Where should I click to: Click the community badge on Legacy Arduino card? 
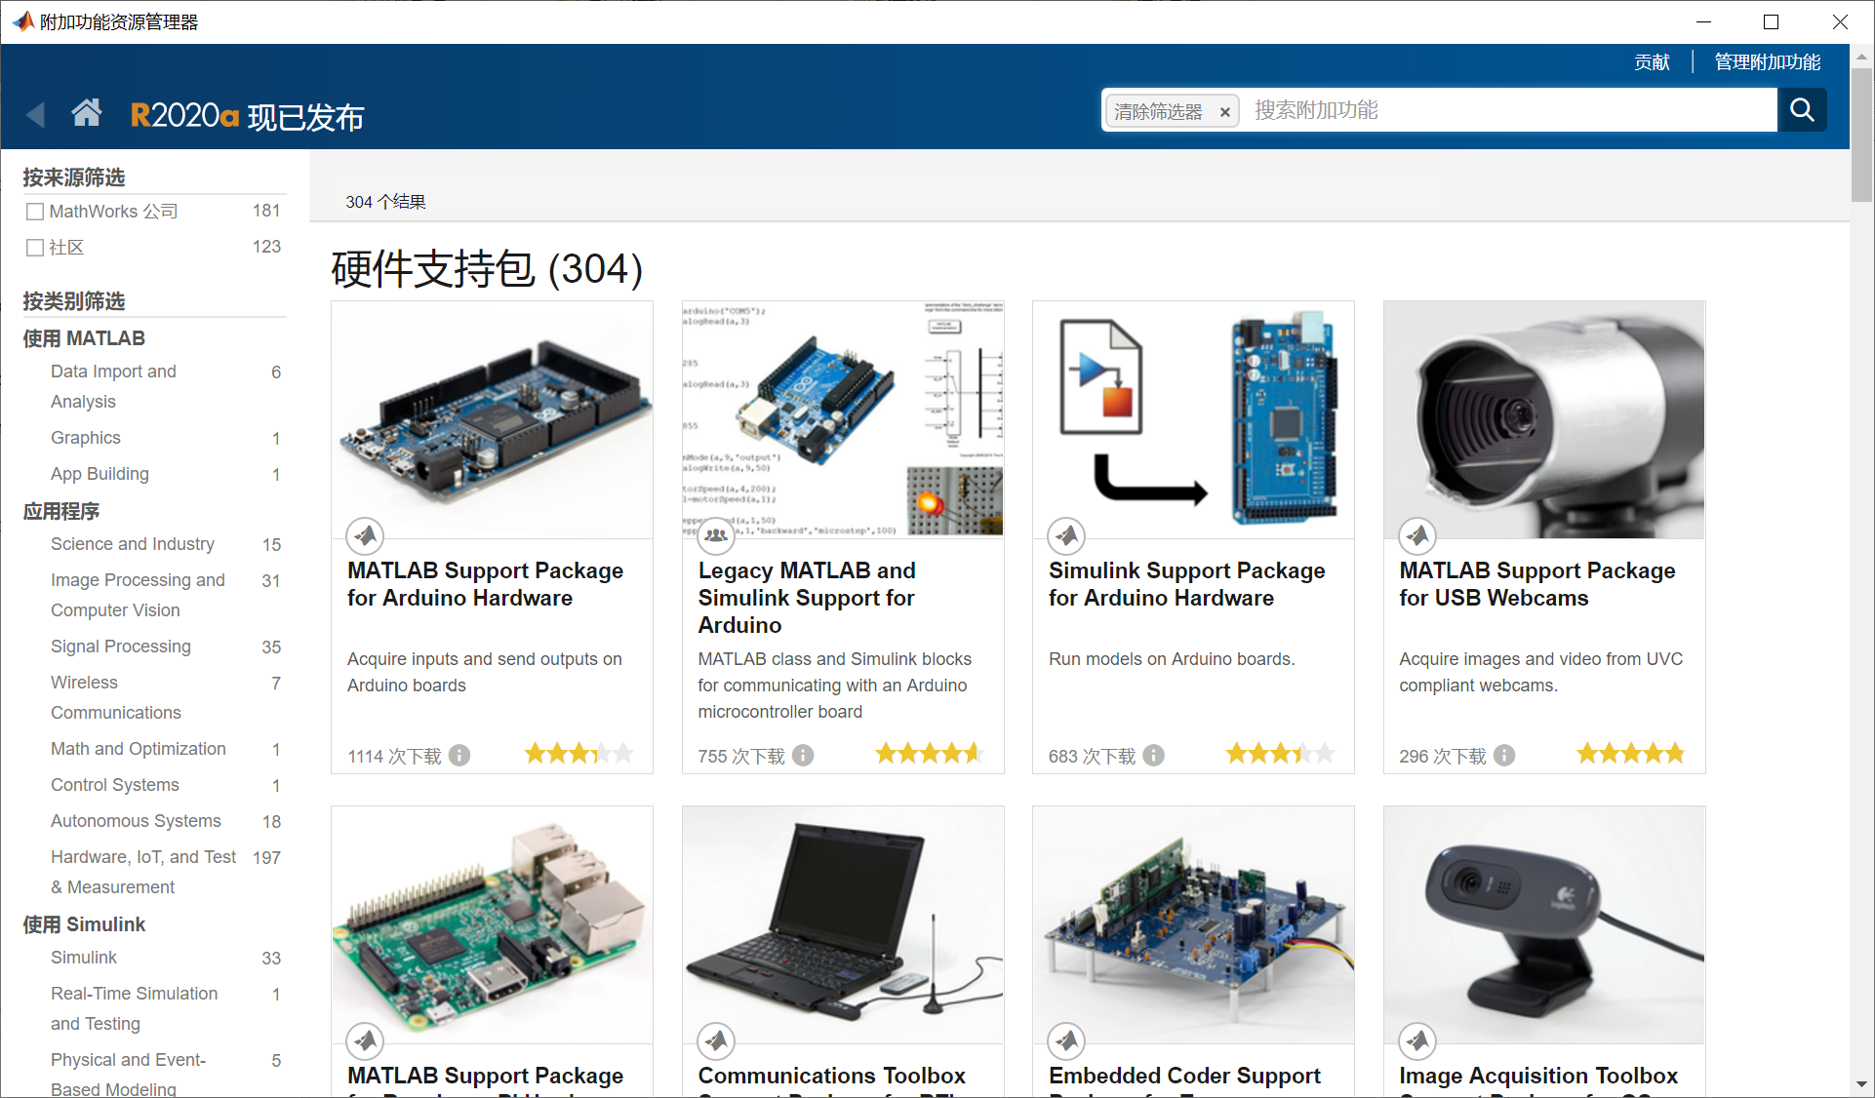716,535
